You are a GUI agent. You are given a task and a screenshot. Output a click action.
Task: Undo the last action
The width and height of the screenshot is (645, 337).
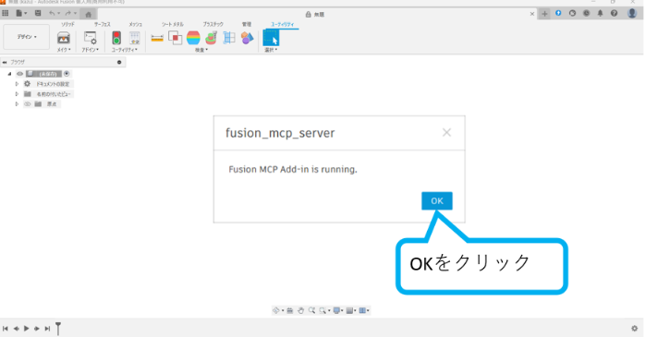(x=53, y=13)
